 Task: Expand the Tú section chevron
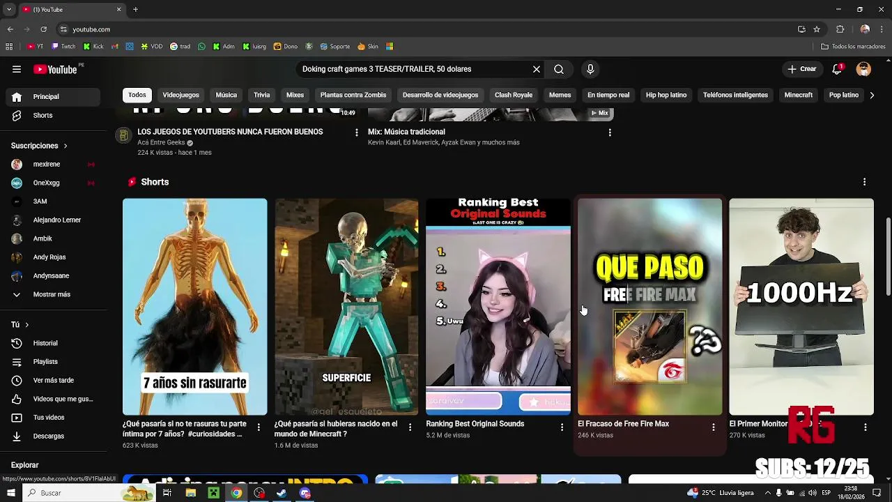26,325
